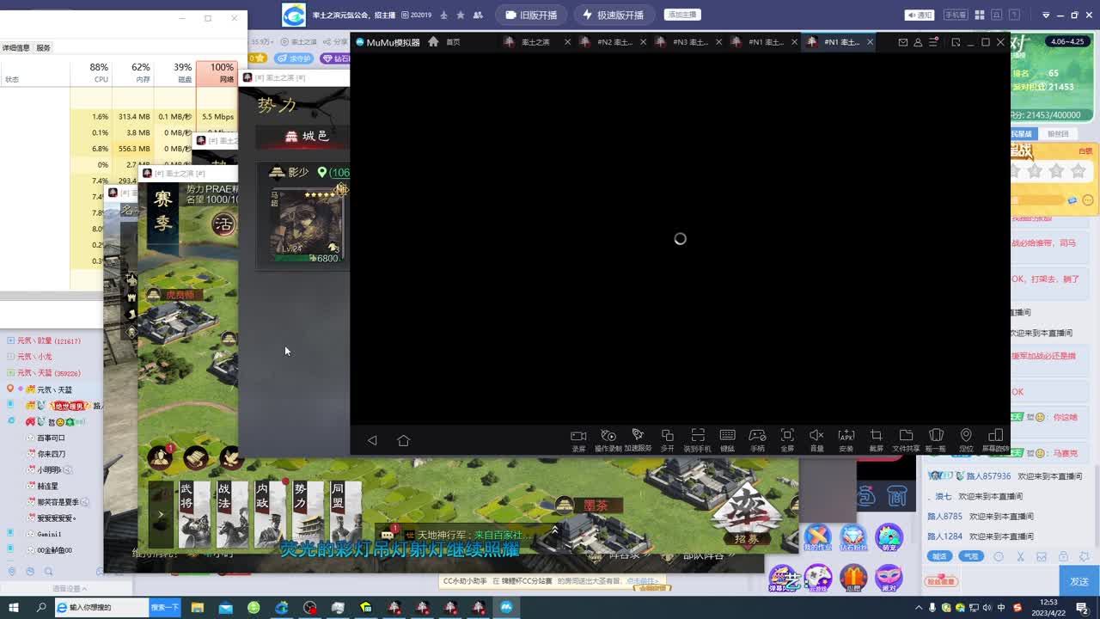
Task: Open the 战法 tactics menu card
Action: click(233, 514)
